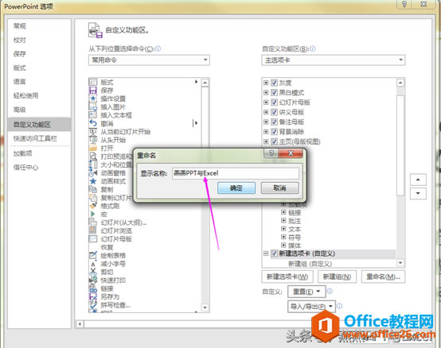Click the move down arrow button
This screenshot has width=441, height=348.
[418, 193]
